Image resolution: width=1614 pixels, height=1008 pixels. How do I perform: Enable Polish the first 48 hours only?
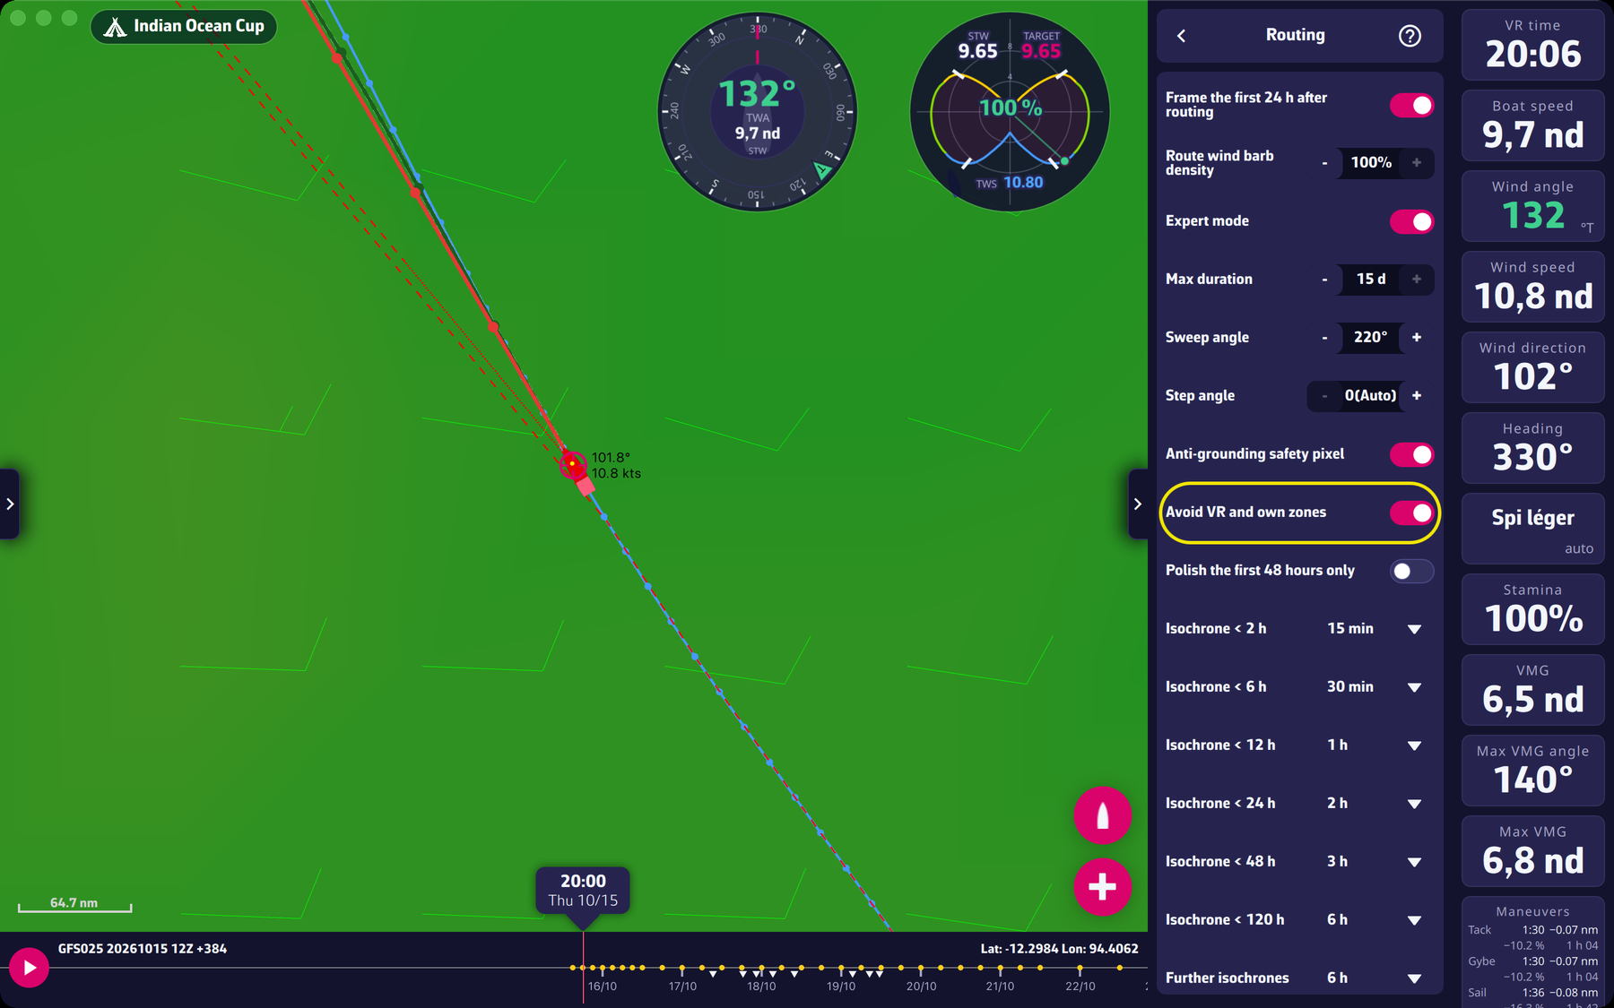pos(1411,571)
